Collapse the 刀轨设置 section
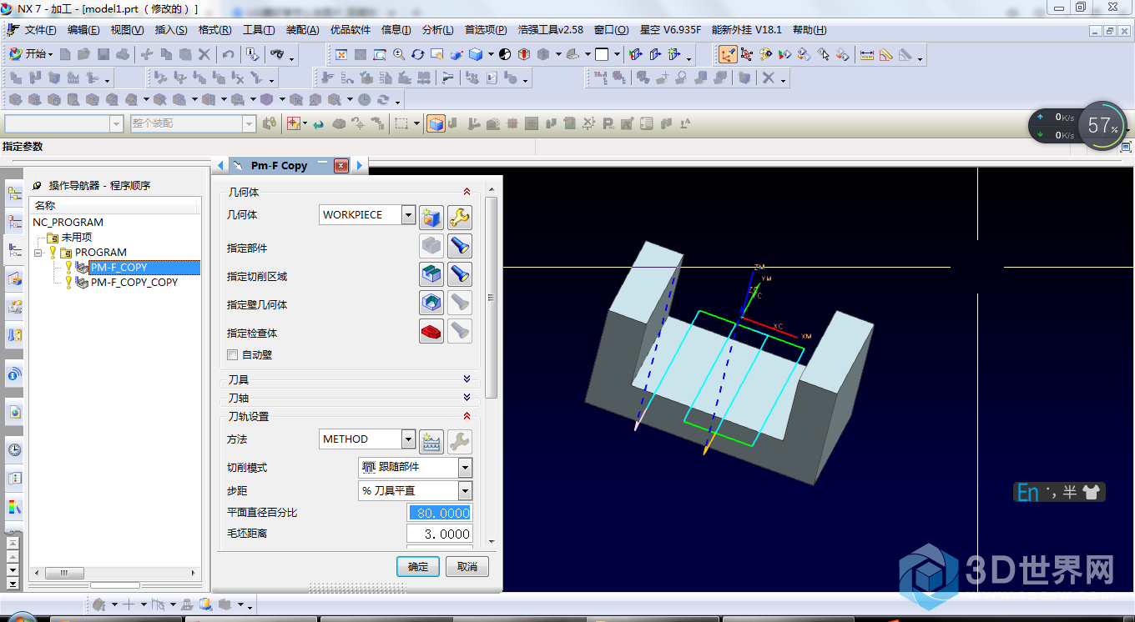This screenshot has height=622, width=1135. [x=467, y=416]
